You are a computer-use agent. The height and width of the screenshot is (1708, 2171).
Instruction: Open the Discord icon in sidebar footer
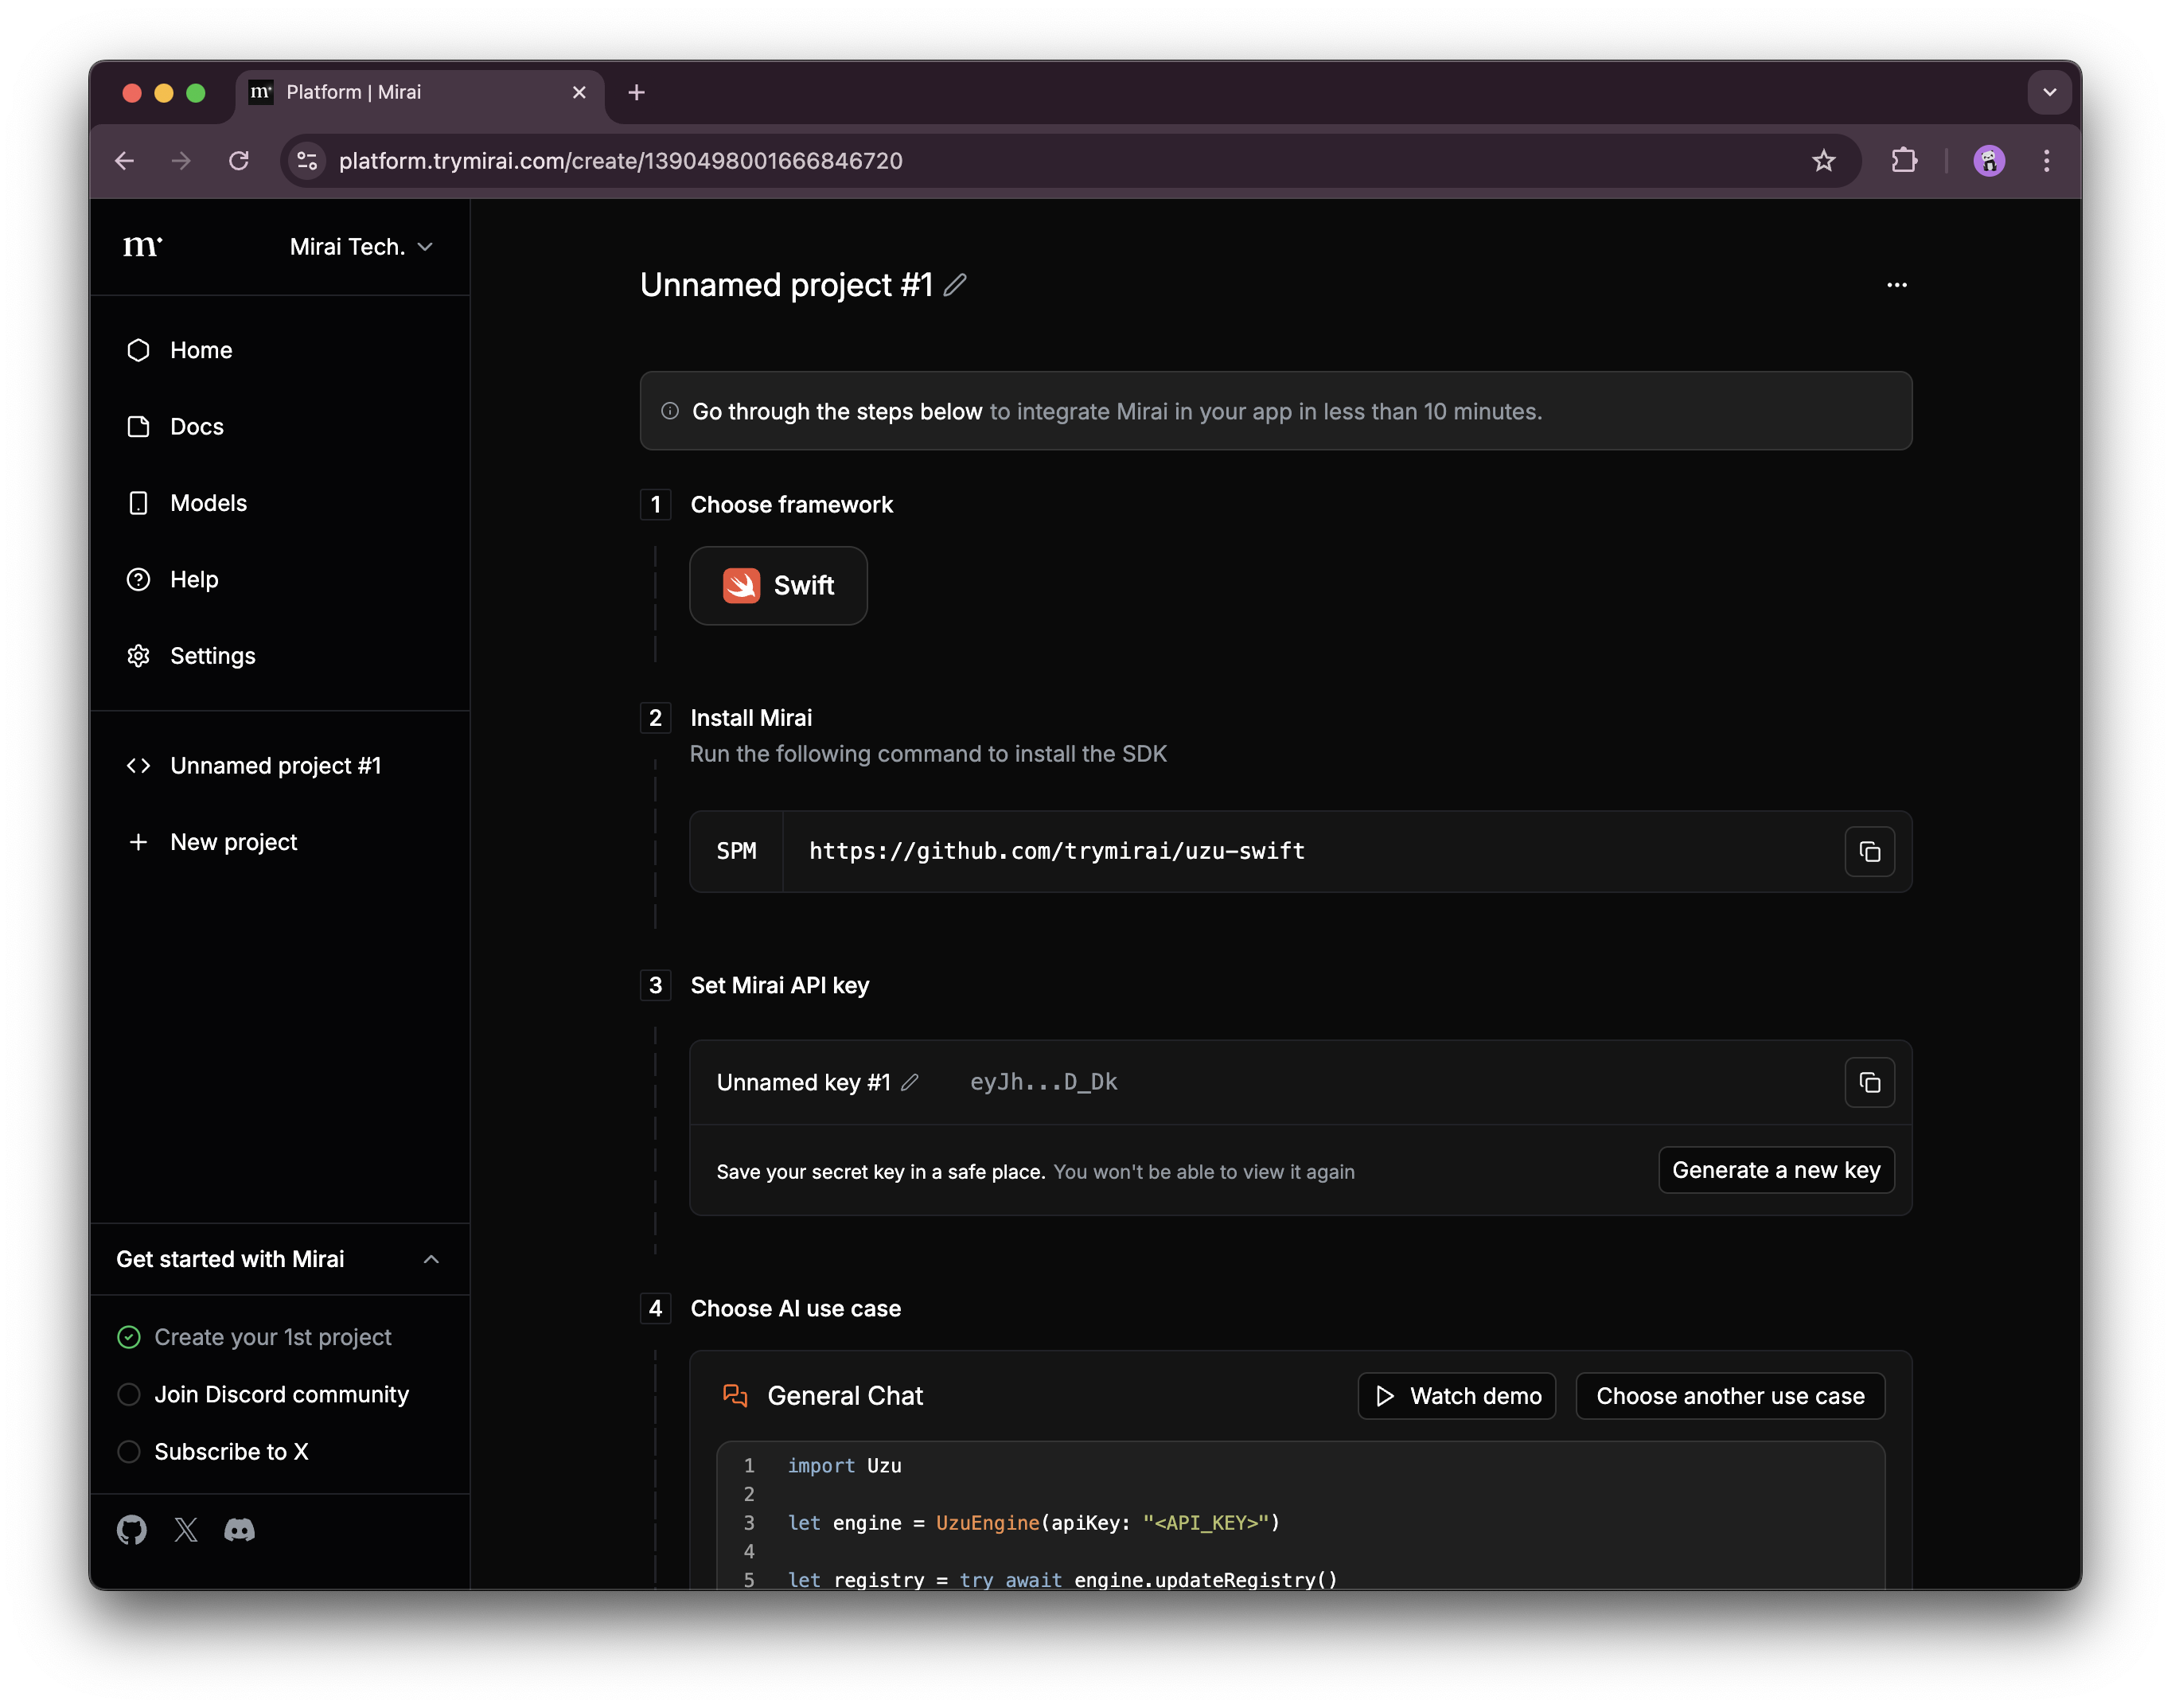pos(239,1529)
